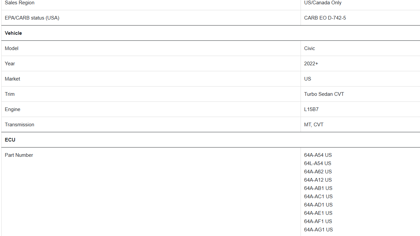Click part number '64A-A54 US'
Viewport: 420px width, 236px height.
[x=318, y=155]
